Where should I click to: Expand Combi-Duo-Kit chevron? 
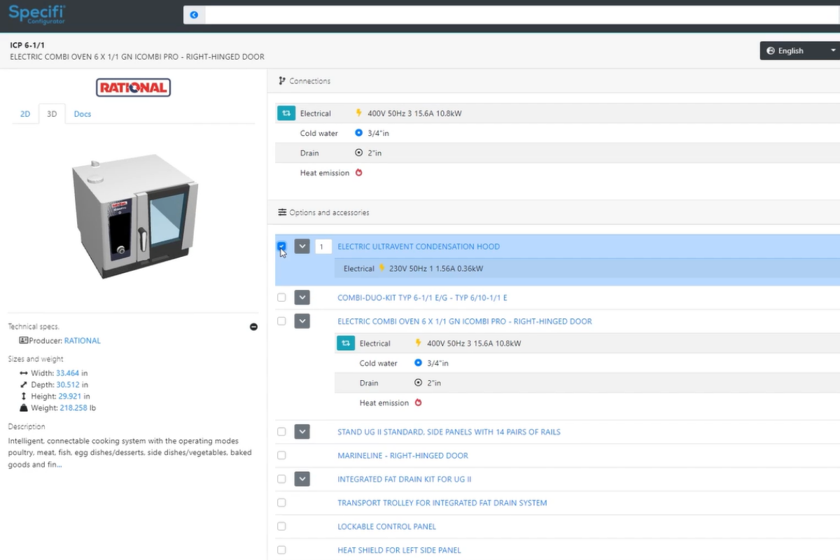[x=302, y=297]
